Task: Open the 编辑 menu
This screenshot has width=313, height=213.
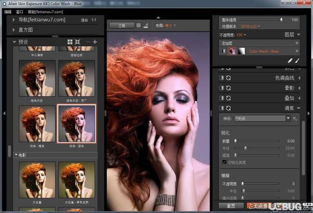Action: coord(8,12)
